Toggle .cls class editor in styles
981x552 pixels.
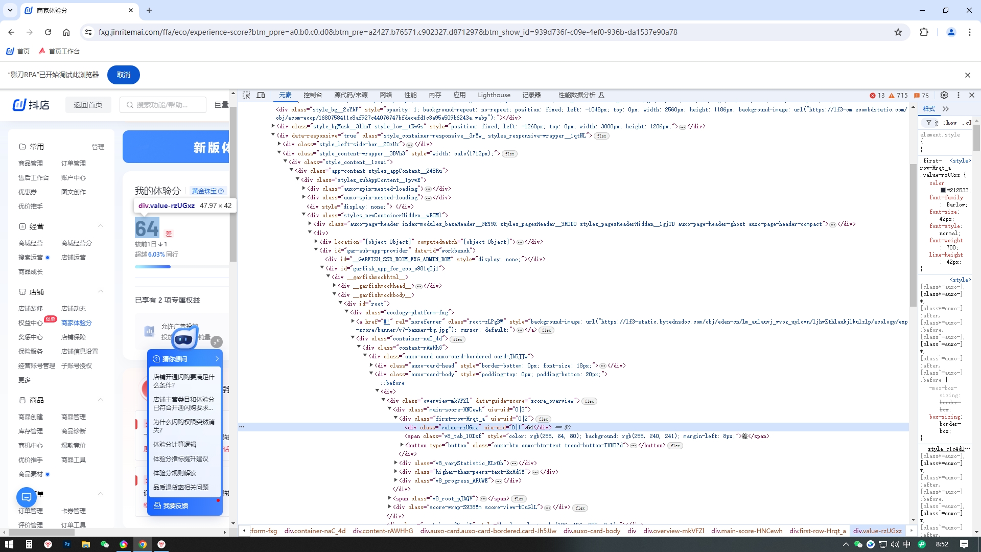click(x=967, y=123)
